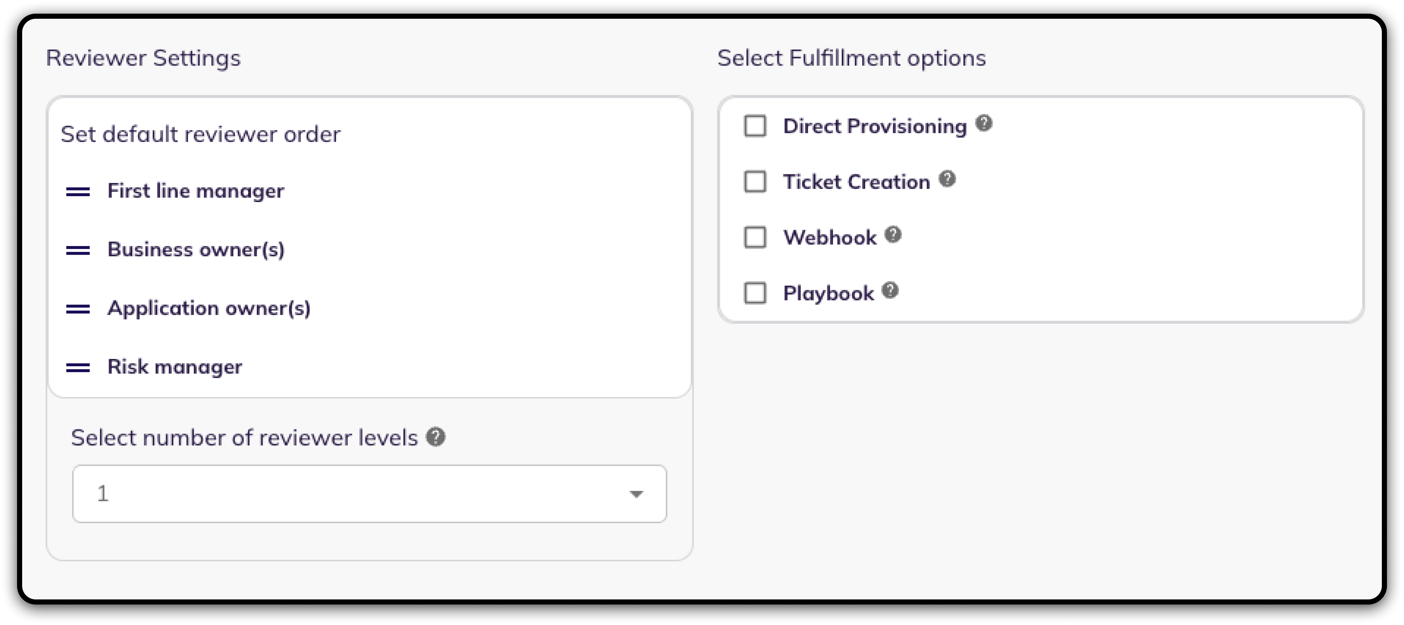Click the Direct Provisioning label text
This screenshot has width=1404, height=625.
pos(874,126)
